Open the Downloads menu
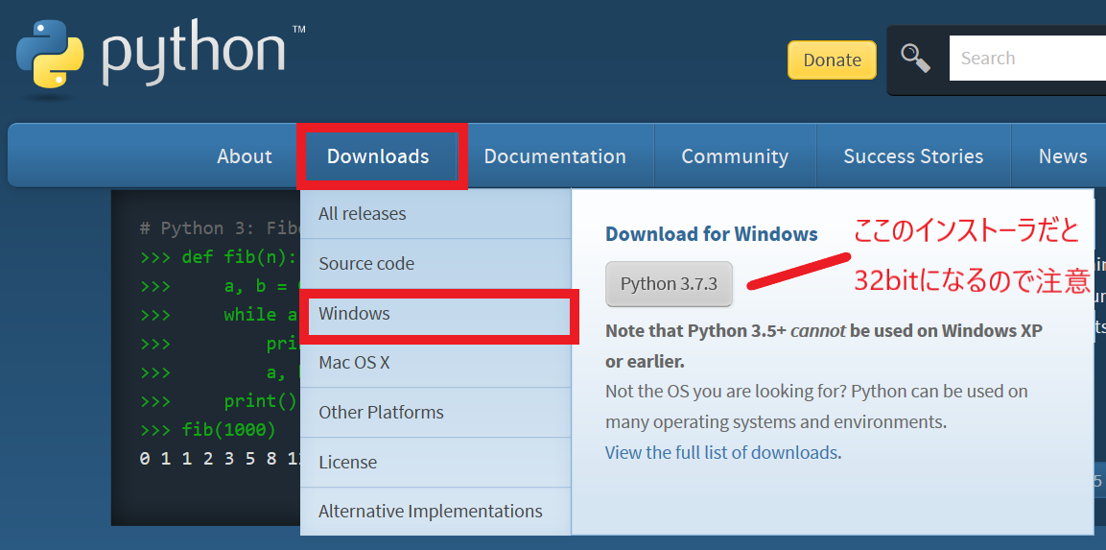The height and width of the screenshot is (550, 1106). coord(378,156)
